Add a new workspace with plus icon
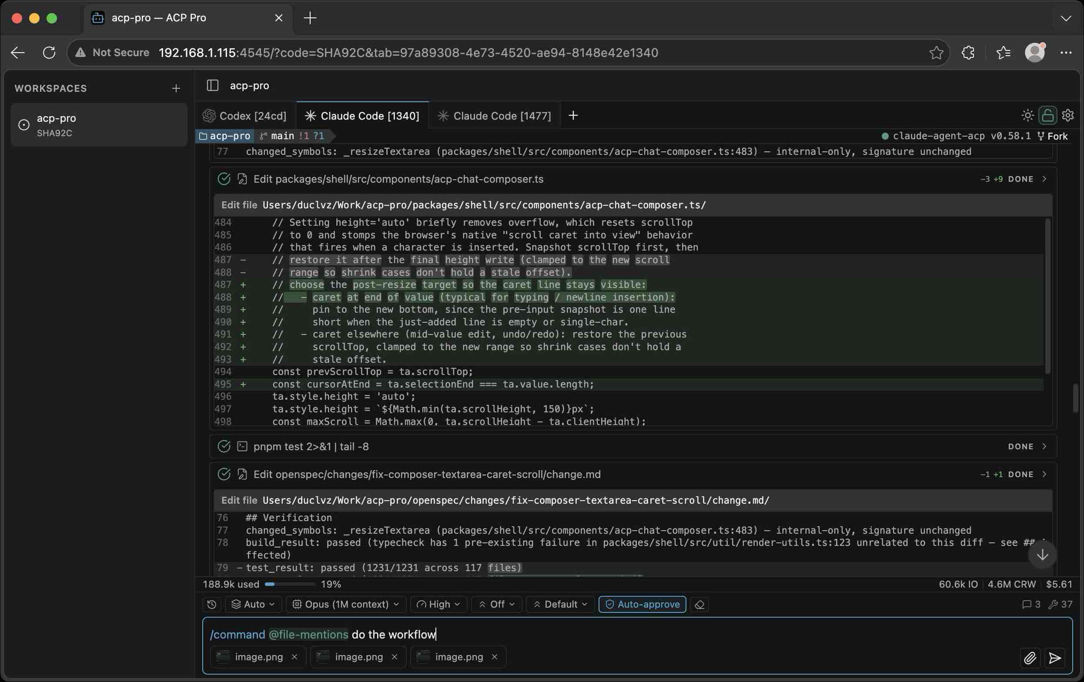The height and width of the screenshot is (682, 1084). coord(176,88)
